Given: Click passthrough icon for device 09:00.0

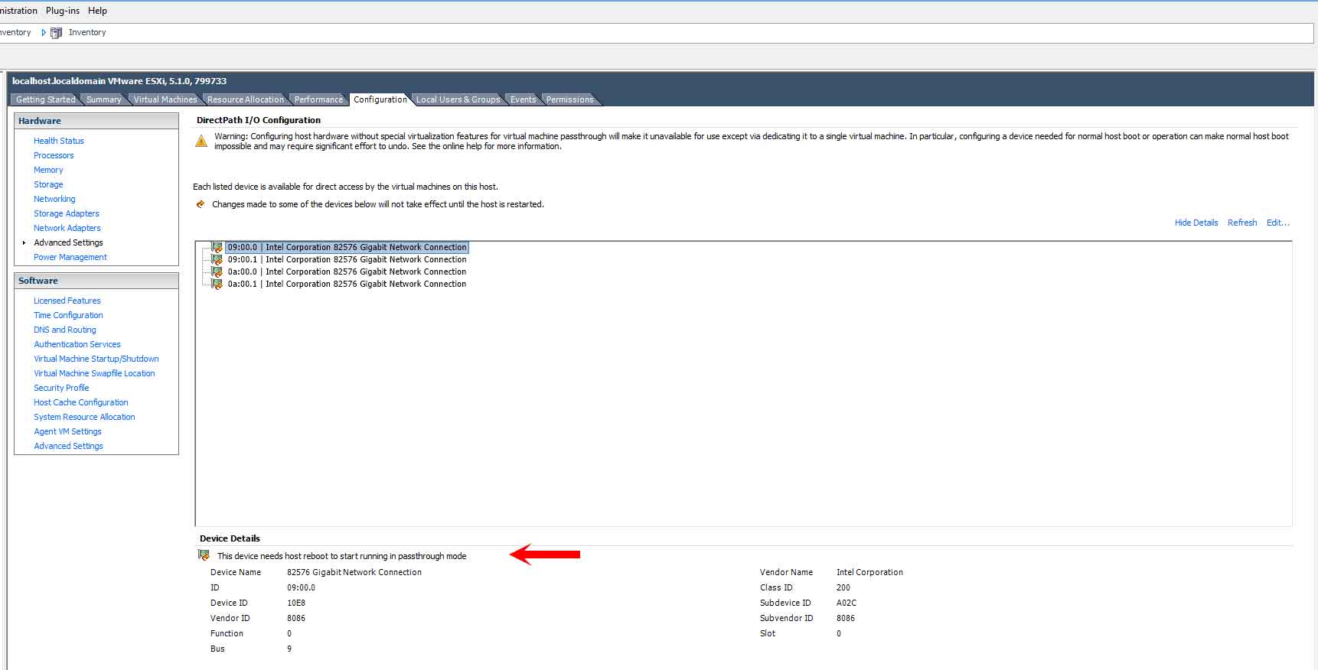Looking at the screenshot, I should (217, 247).
